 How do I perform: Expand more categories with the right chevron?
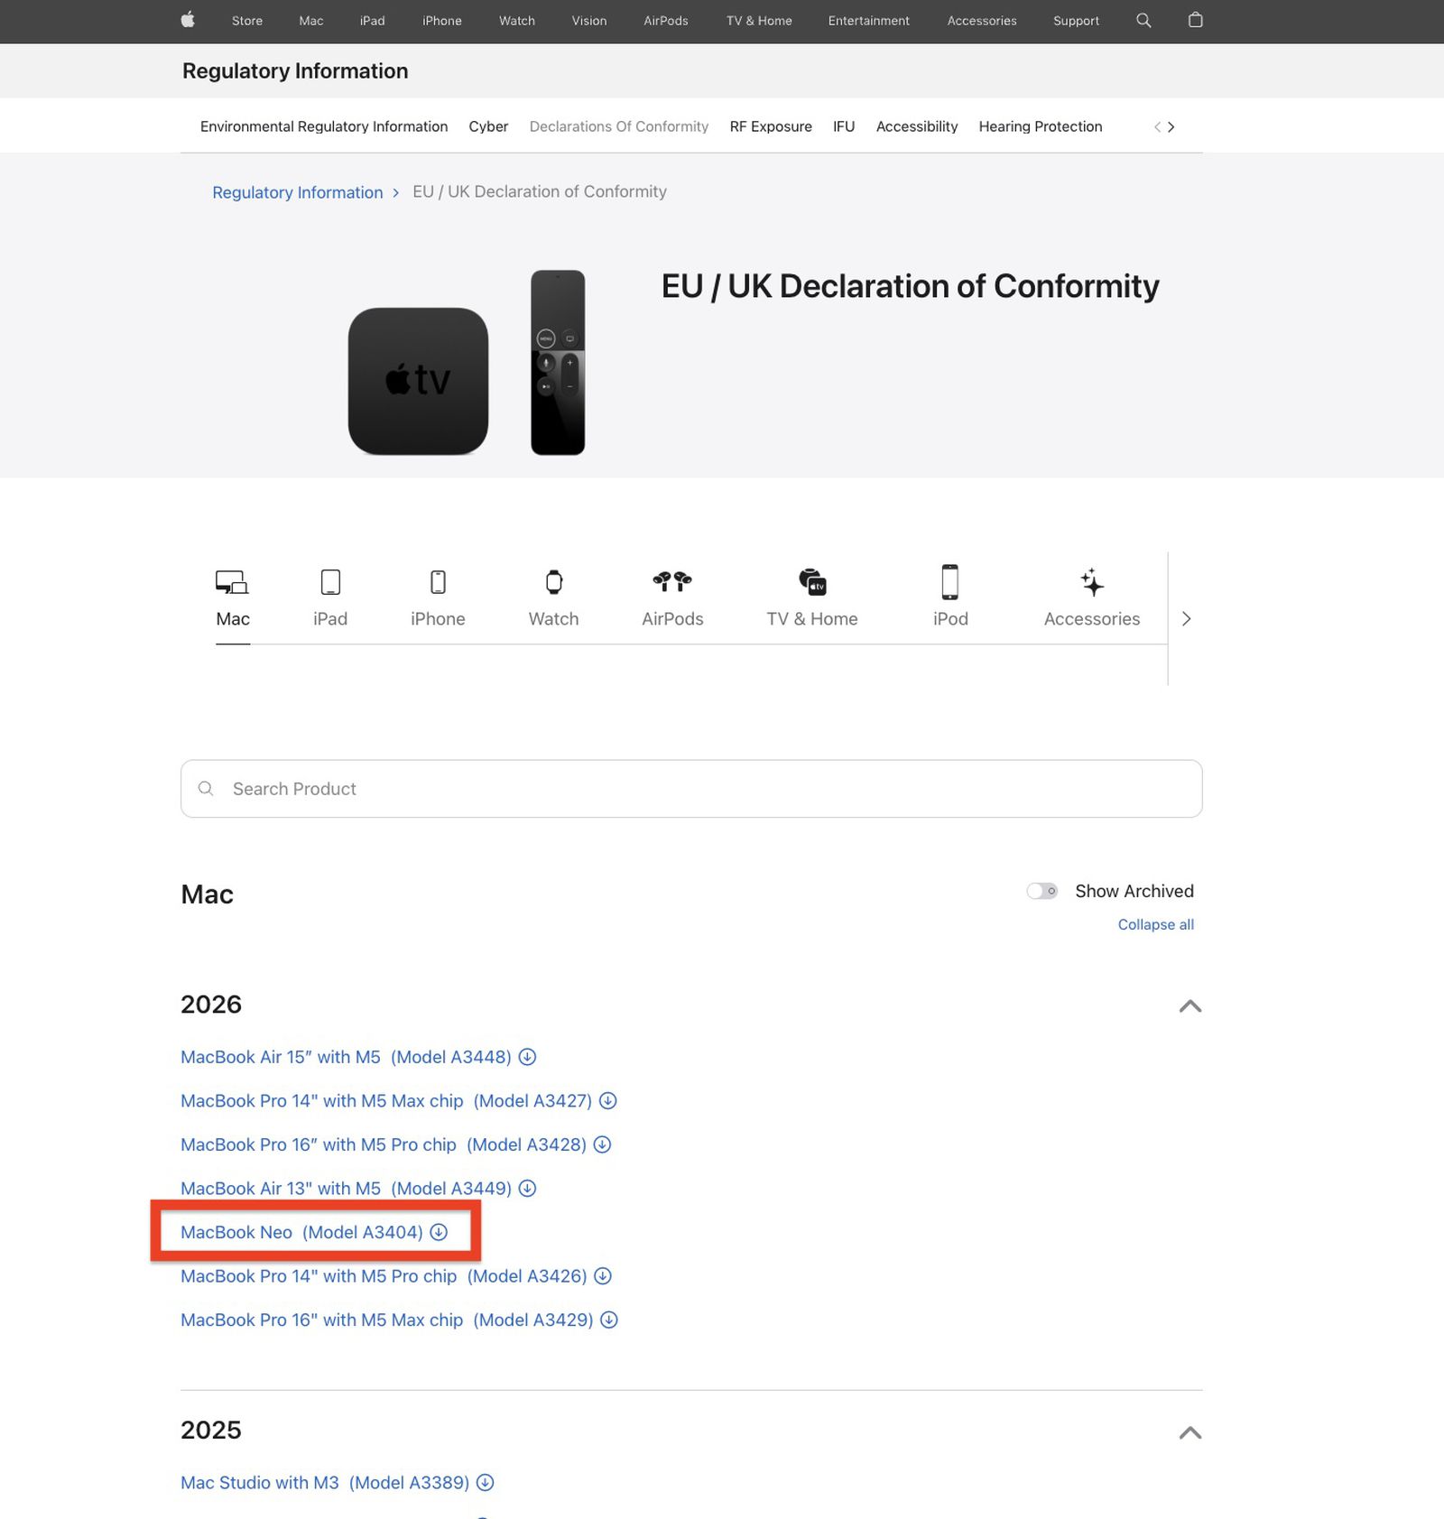point(1186,618)
